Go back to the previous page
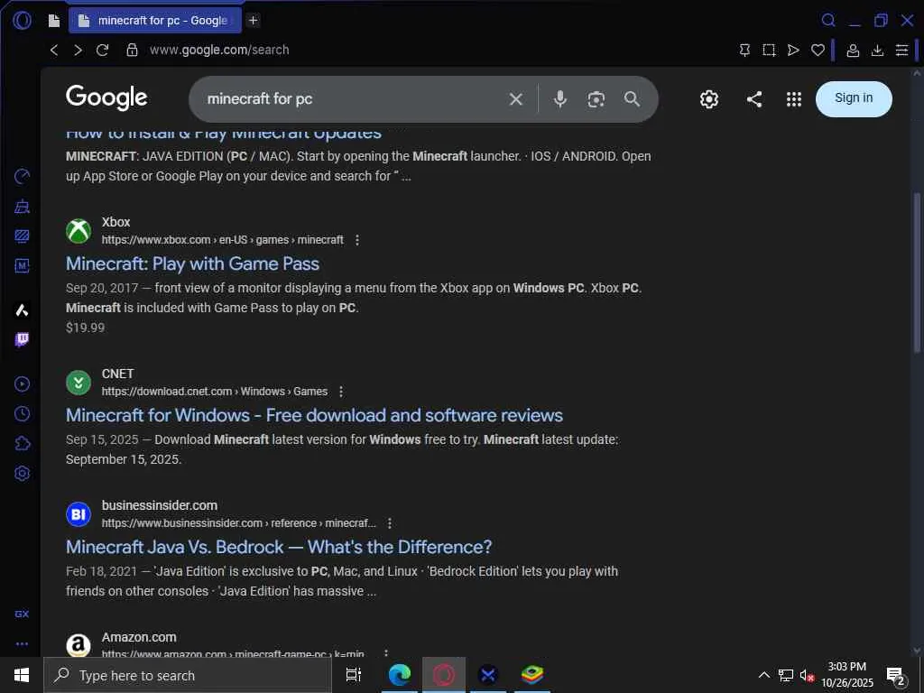This screenshot has width=924, height=693. pos(54,51)
